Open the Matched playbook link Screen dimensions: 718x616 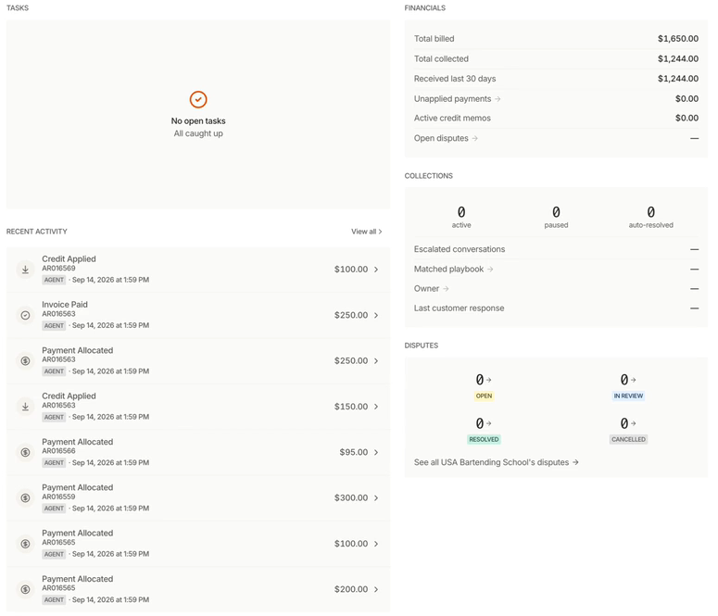pyautogui.click(x=453, y=270)
